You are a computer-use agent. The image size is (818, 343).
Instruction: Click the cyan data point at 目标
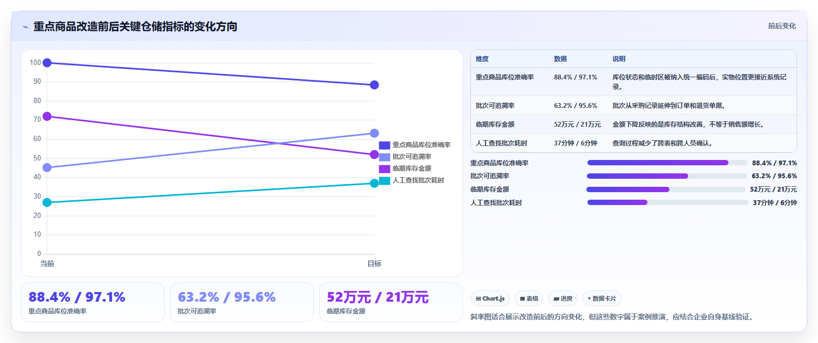pos(374,183)
